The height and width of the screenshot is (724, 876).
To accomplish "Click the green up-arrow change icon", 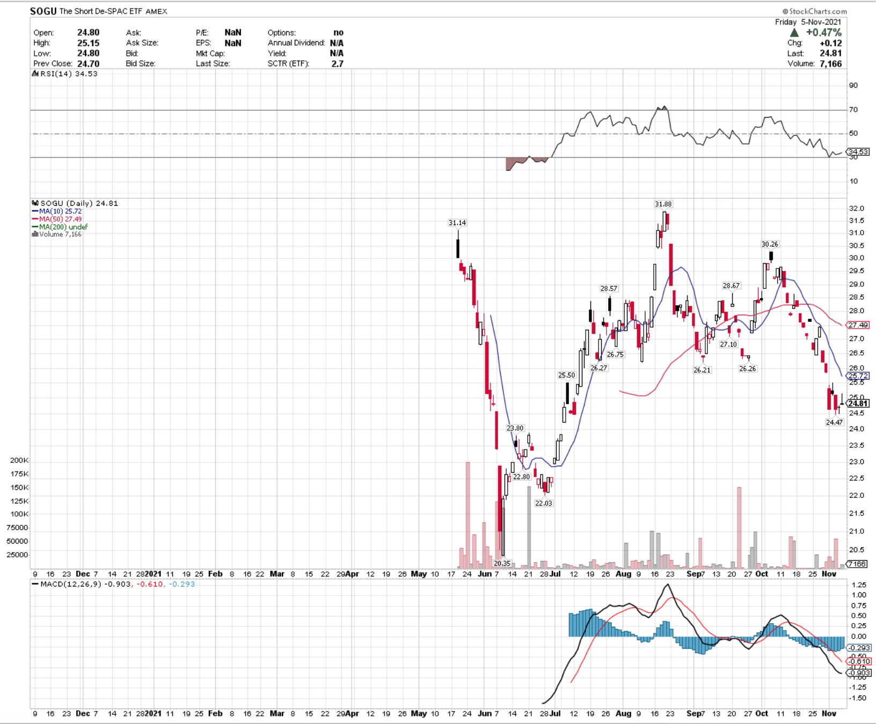I will click(794, 33).
